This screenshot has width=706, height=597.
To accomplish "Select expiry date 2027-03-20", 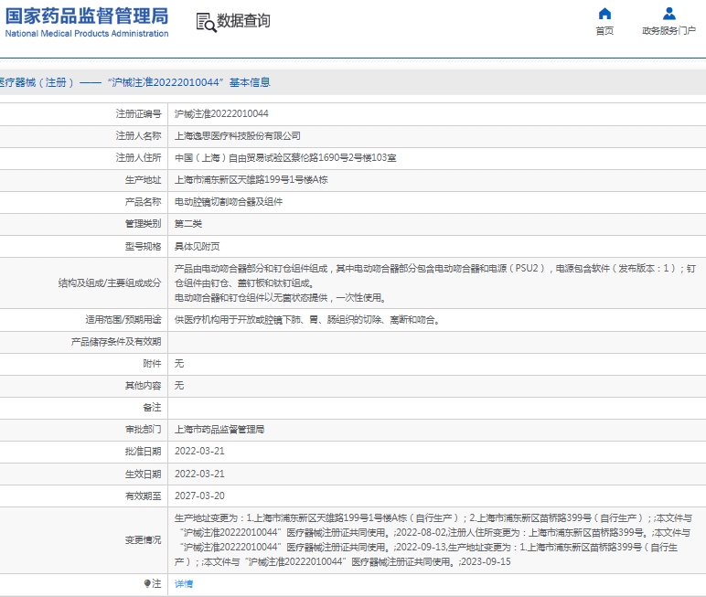I will click(199, 496).
